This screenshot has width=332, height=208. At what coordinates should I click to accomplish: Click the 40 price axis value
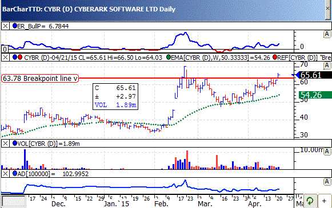tap(304, 117)
